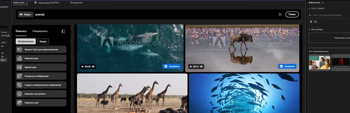Click the animated image creation icon
The image size is (350, 113).
pyautogui.click(x=20, y=85)
